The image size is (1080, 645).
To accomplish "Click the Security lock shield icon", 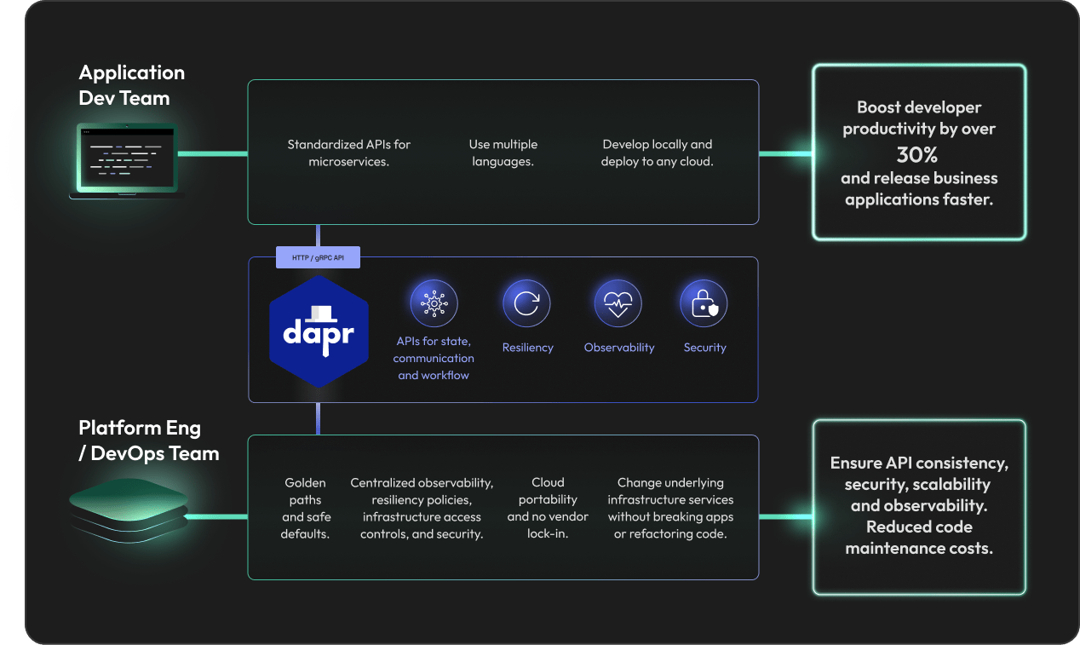I will coord(704,303).
